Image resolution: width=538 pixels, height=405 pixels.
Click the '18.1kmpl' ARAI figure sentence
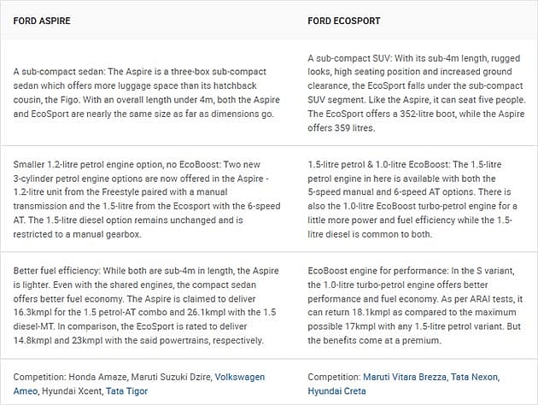pyautogui.click(x=415, y=313)
